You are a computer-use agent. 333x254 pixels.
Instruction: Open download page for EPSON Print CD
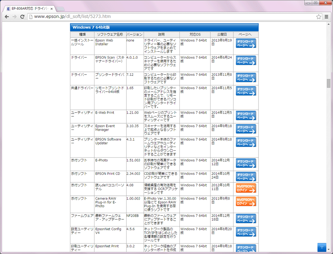pyautogui.click(x=246, y=177)
